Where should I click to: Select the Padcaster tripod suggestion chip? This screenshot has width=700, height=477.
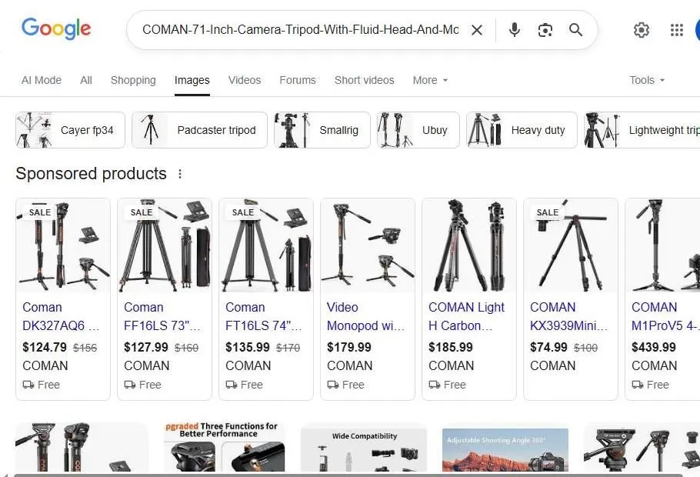pos(199,130)
